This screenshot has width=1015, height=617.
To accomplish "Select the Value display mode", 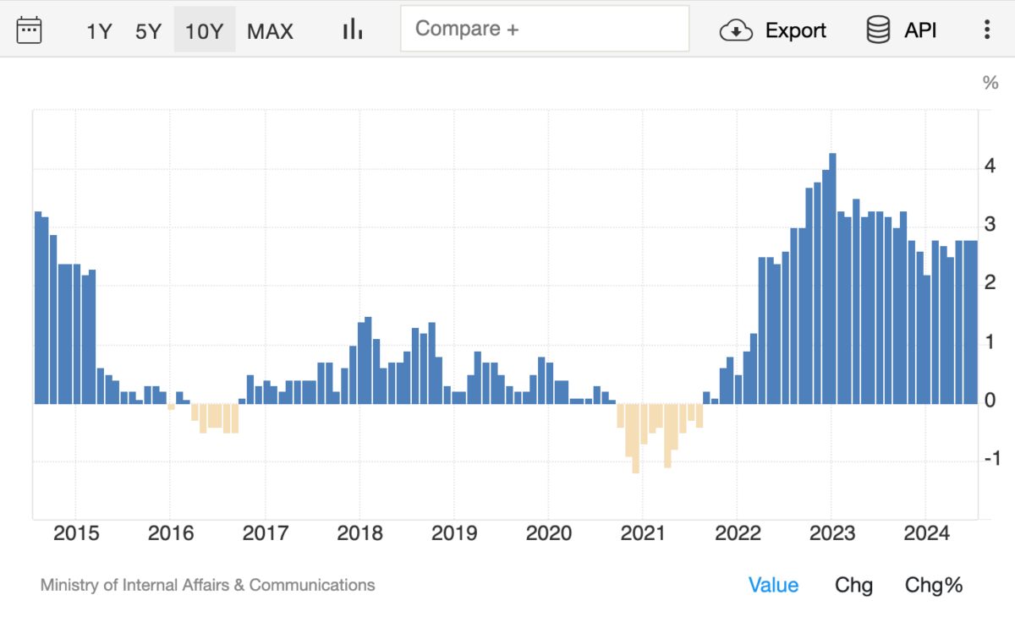I will (x=774, y=585).
